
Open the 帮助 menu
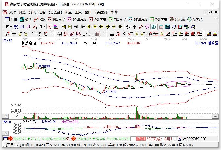[x=114, y=12]
